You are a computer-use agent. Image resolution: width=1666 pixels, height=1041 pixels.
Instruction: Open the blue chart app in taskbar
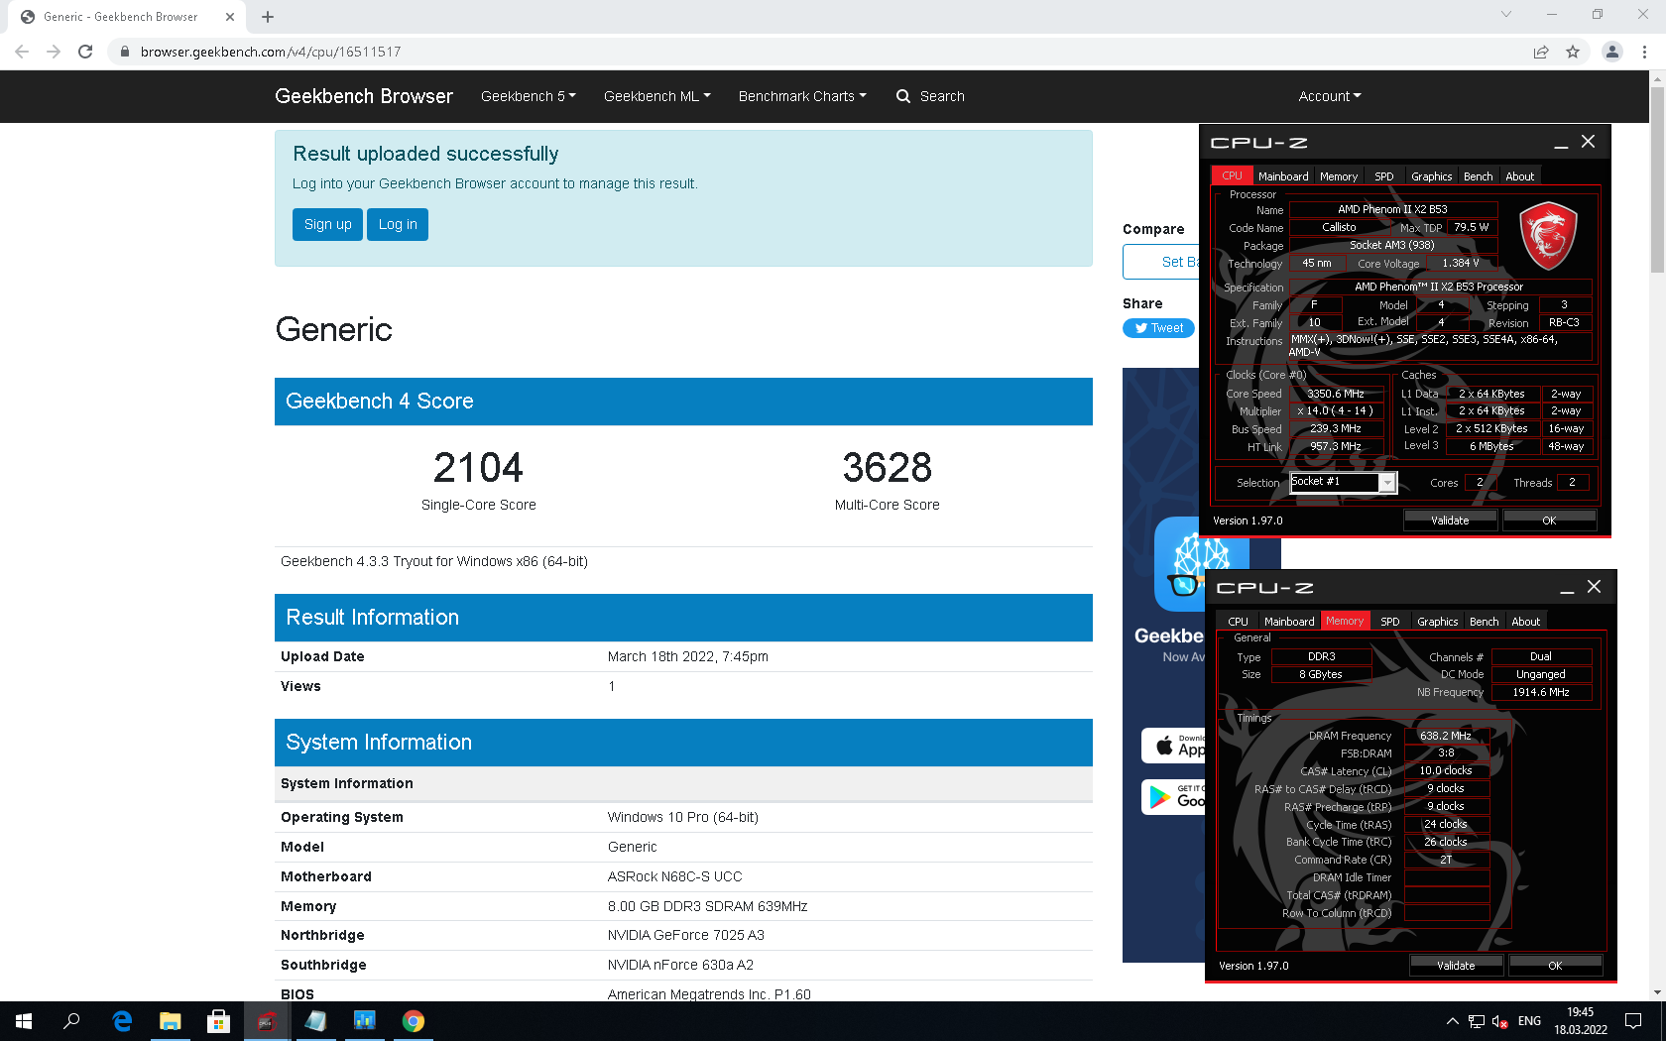[x=365, y=1021]
